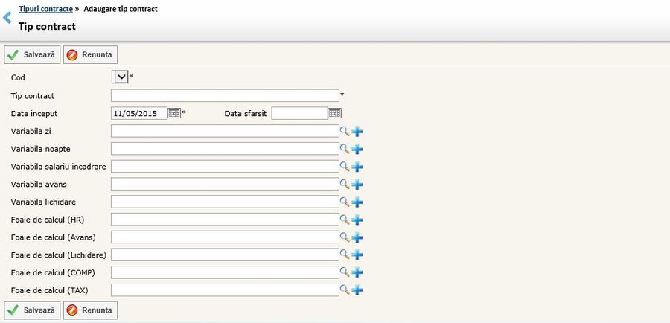Search lookup for Variabila avans
Screen dimensions: 670x323
click(344, 184)
